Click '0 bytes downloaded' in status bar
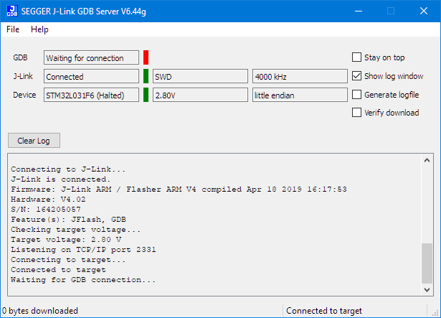The height and width of the screenshot is (318, 441). coord(40,311)
